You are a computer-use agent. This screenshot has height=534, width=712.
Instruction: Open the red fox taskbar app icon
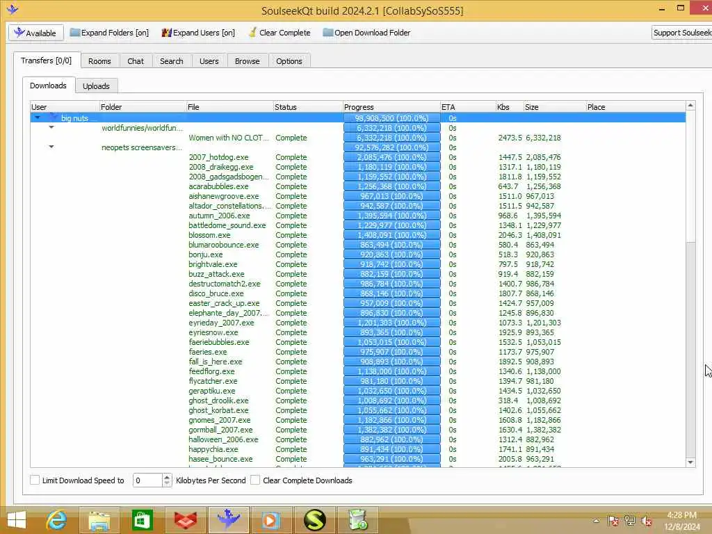click(185, 520)
